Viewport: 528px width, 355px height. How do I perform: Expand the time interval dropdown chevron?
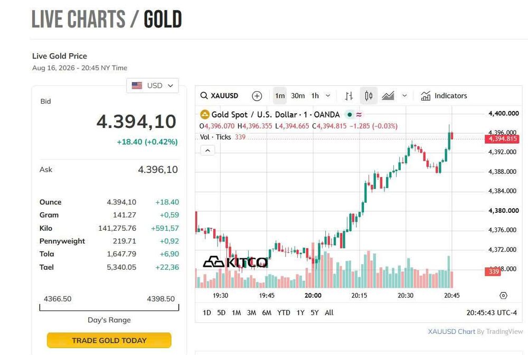pos(328,96)
